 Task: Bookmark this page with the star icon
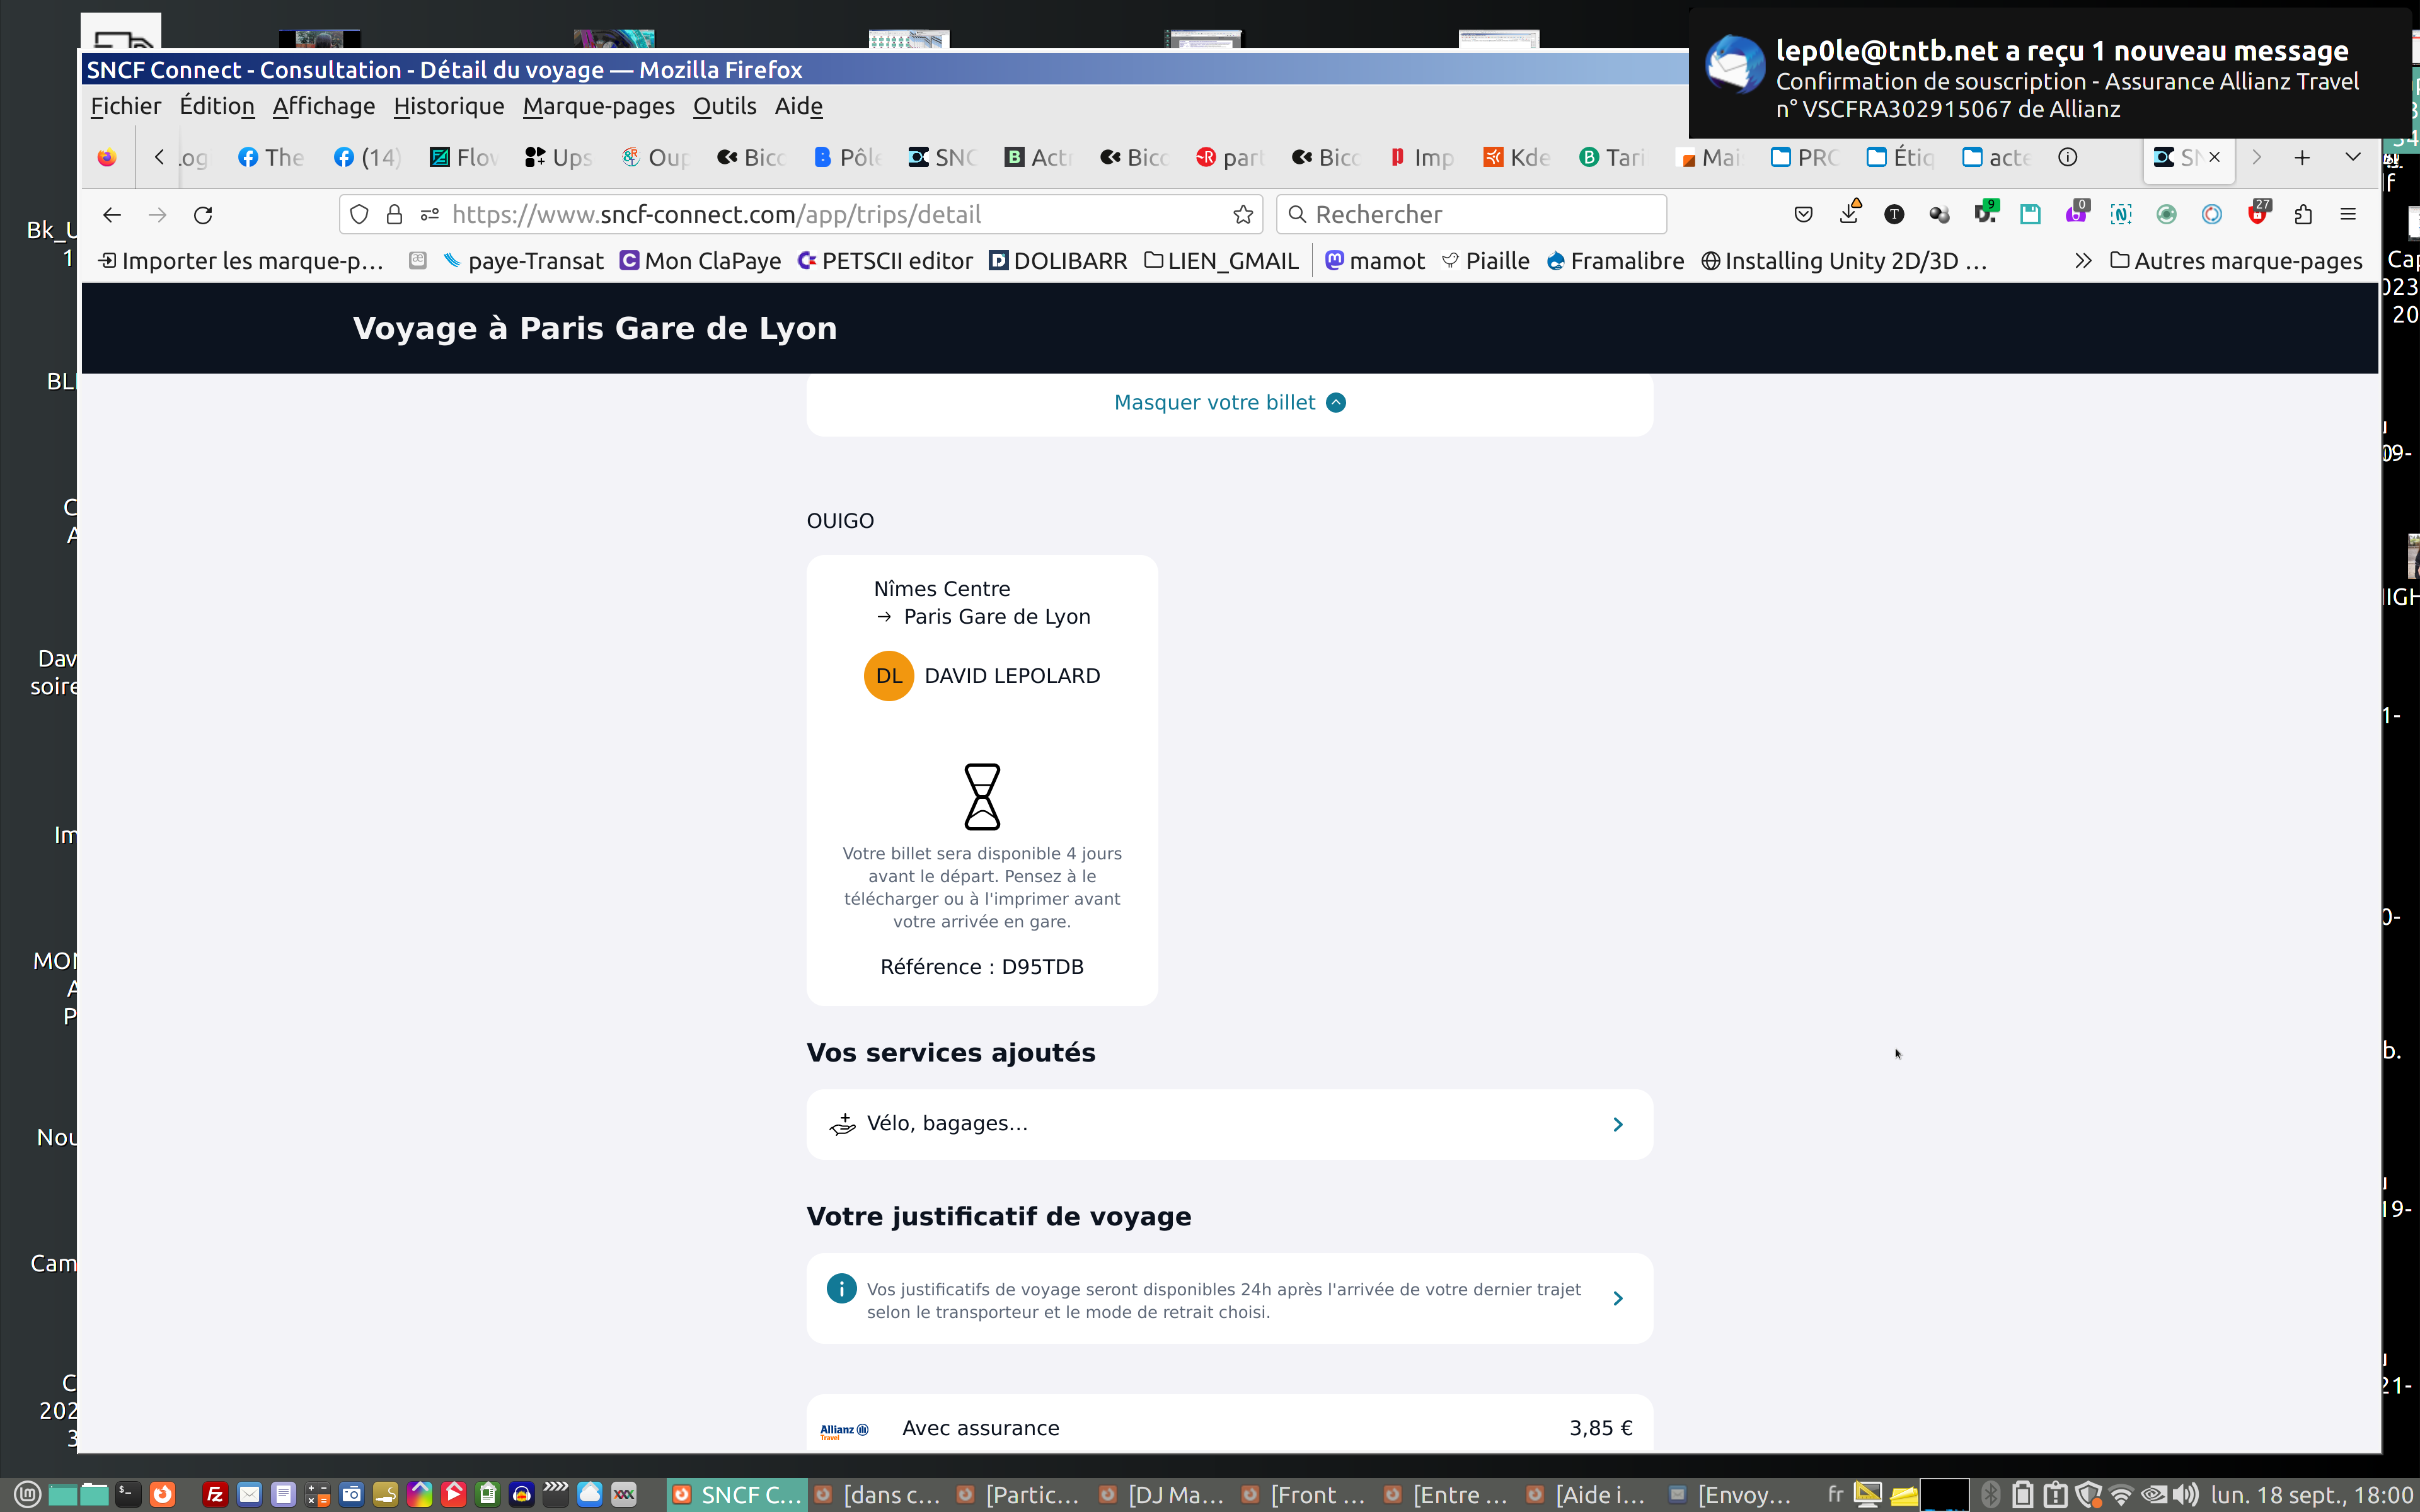tap(1243, 215)
